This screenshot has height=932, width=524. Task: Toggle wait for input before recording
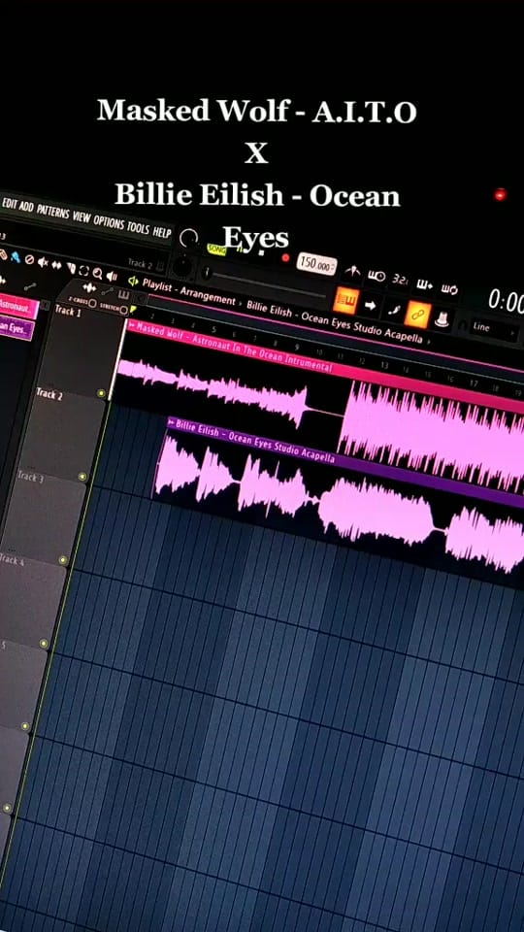coord(377,275)
